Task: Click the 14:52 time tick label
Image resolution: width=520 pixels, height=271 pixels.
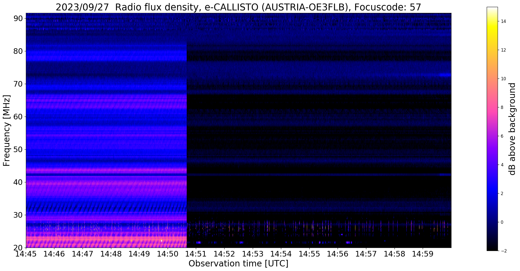Action: (x=224, y=254)
